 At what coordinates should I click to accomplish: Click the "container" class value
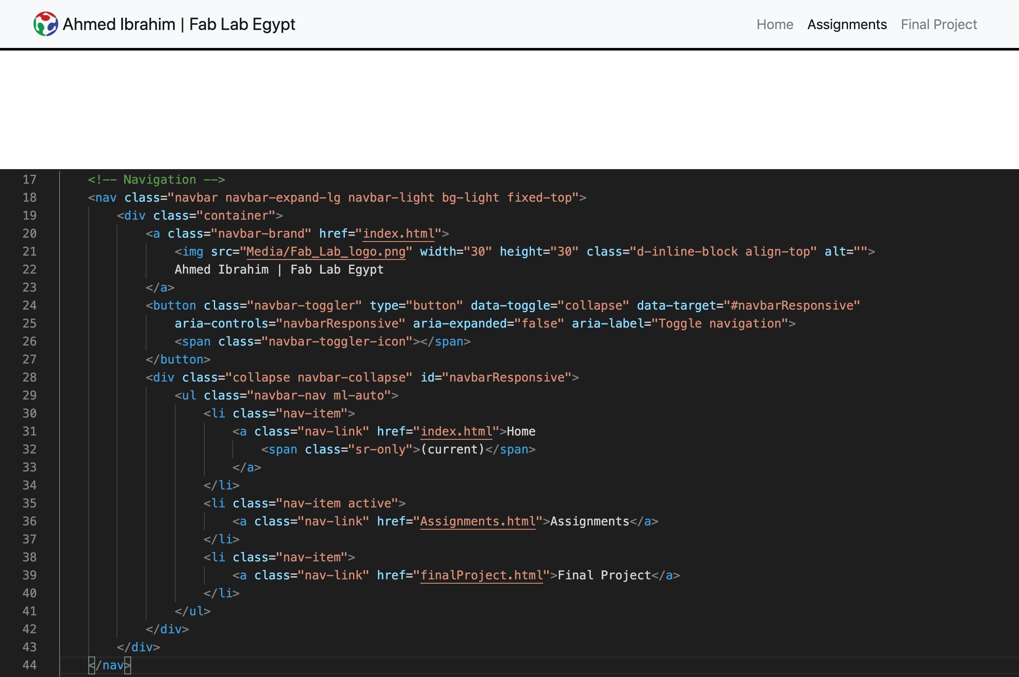coord(239,216)
